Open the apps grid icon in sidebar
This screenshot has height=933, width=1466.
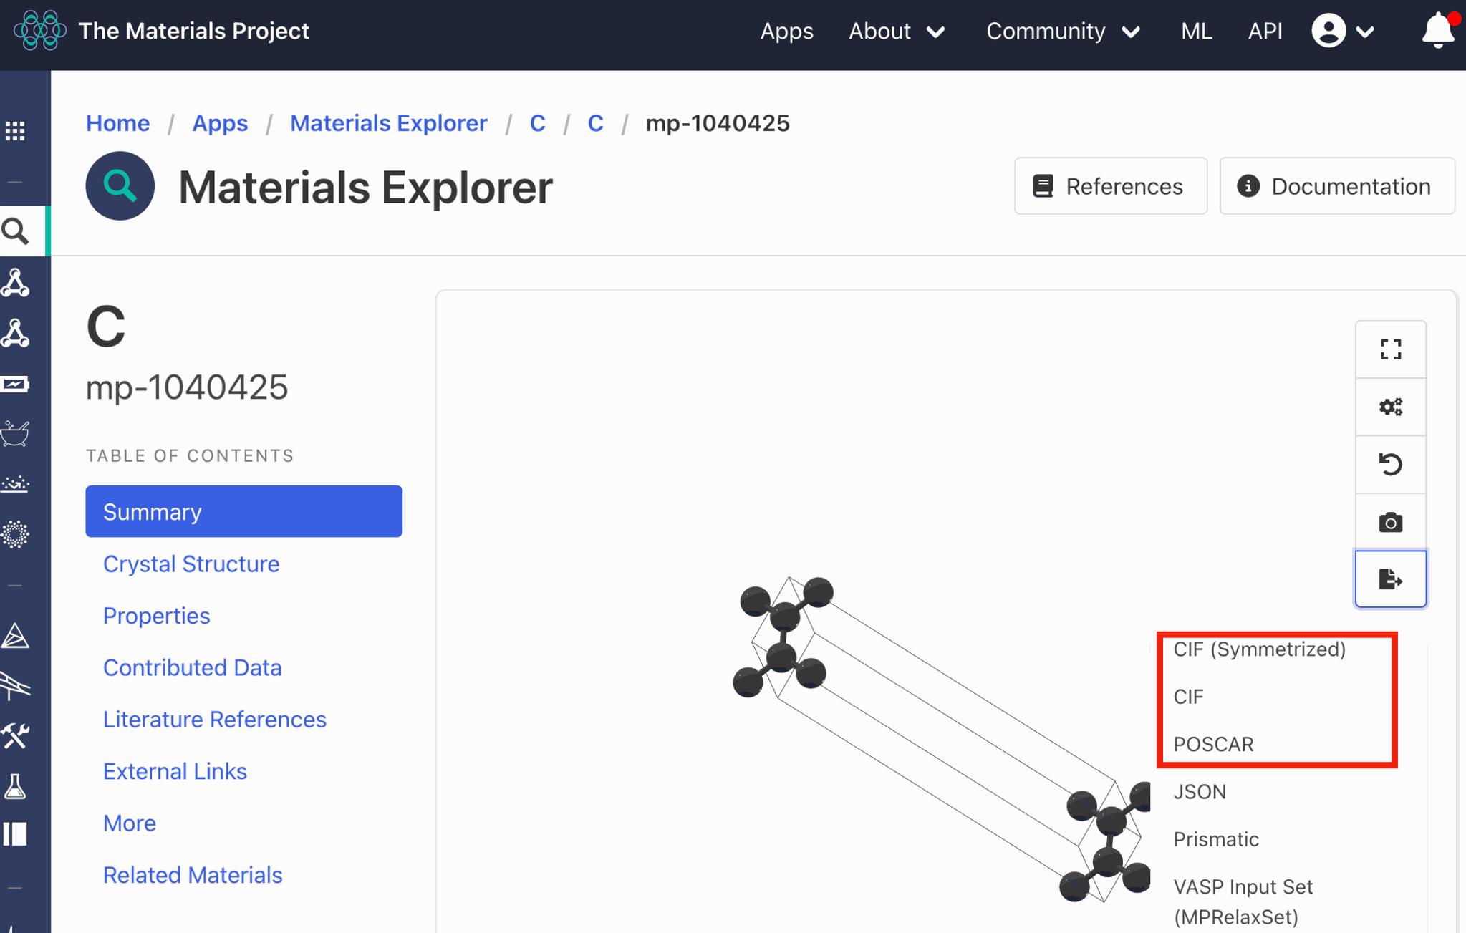coord(15,130)
